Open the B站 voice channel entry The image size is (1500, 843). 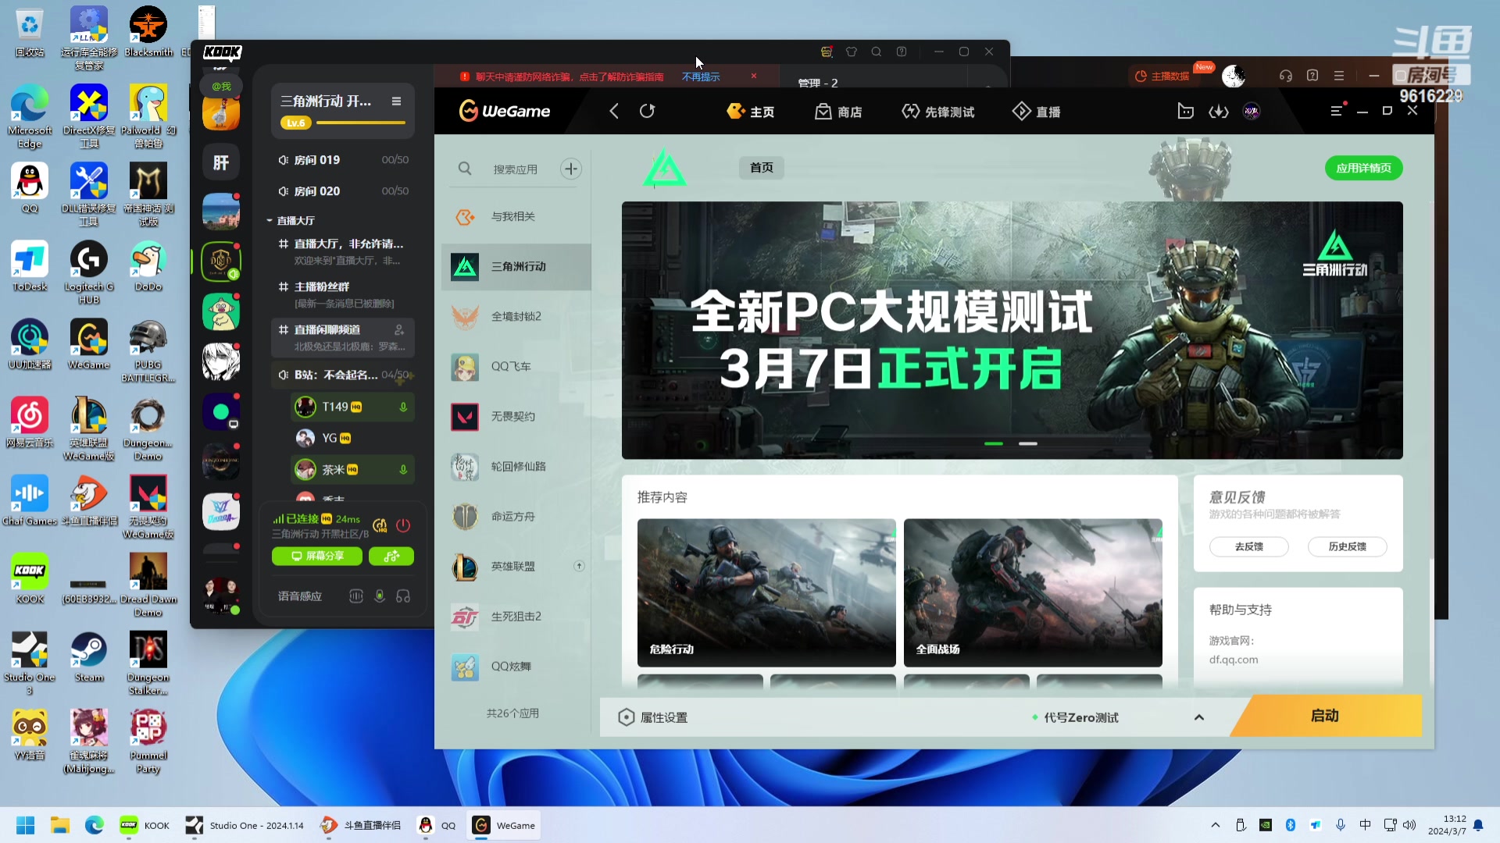coord(344,375)
